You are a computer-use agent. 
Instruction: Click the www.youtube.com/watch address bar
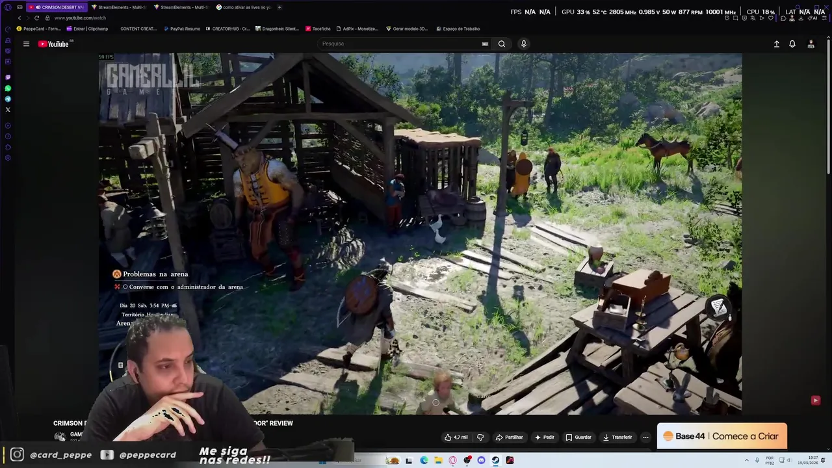point(80,18)
